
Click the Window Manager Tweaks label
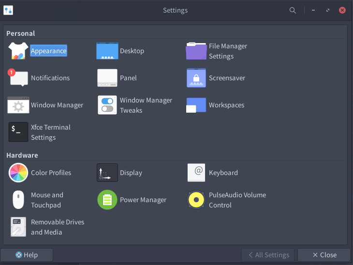(146, 105)
